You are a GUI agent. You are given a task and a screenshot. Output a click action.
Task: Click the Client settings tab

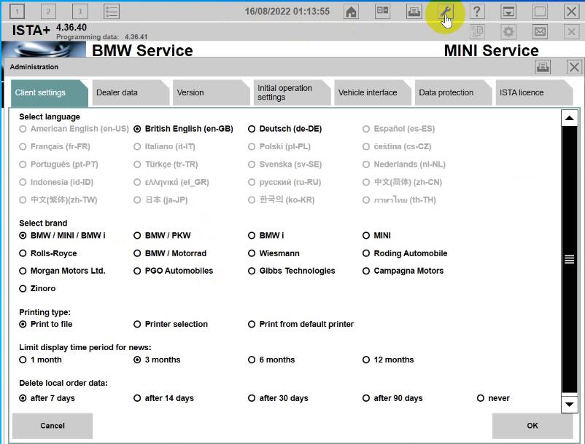point(49,92)
